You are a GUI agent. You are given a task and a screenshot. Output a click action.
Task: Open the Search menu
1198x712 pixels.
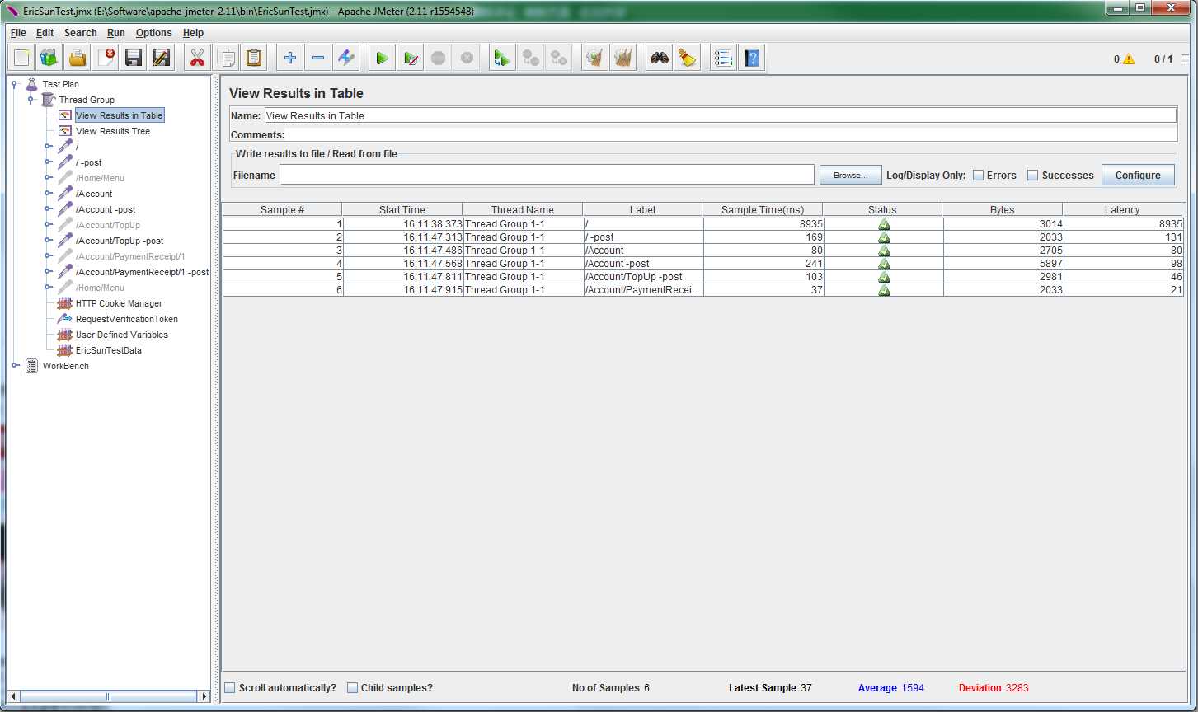[x=81, y=33]
